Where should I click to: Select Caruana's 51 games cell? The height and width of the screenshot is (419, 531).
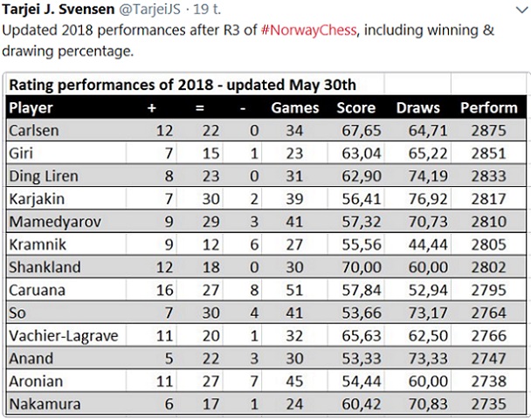click(x=297, y=290)
